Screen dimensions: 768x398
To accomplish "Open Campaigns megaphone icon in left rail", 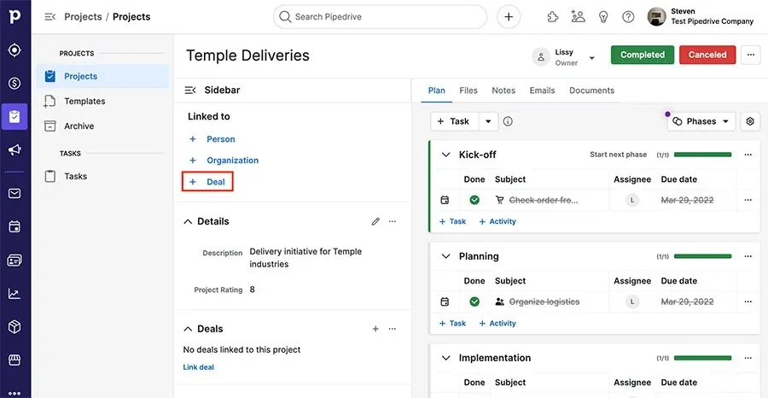I will coord(15,150).
